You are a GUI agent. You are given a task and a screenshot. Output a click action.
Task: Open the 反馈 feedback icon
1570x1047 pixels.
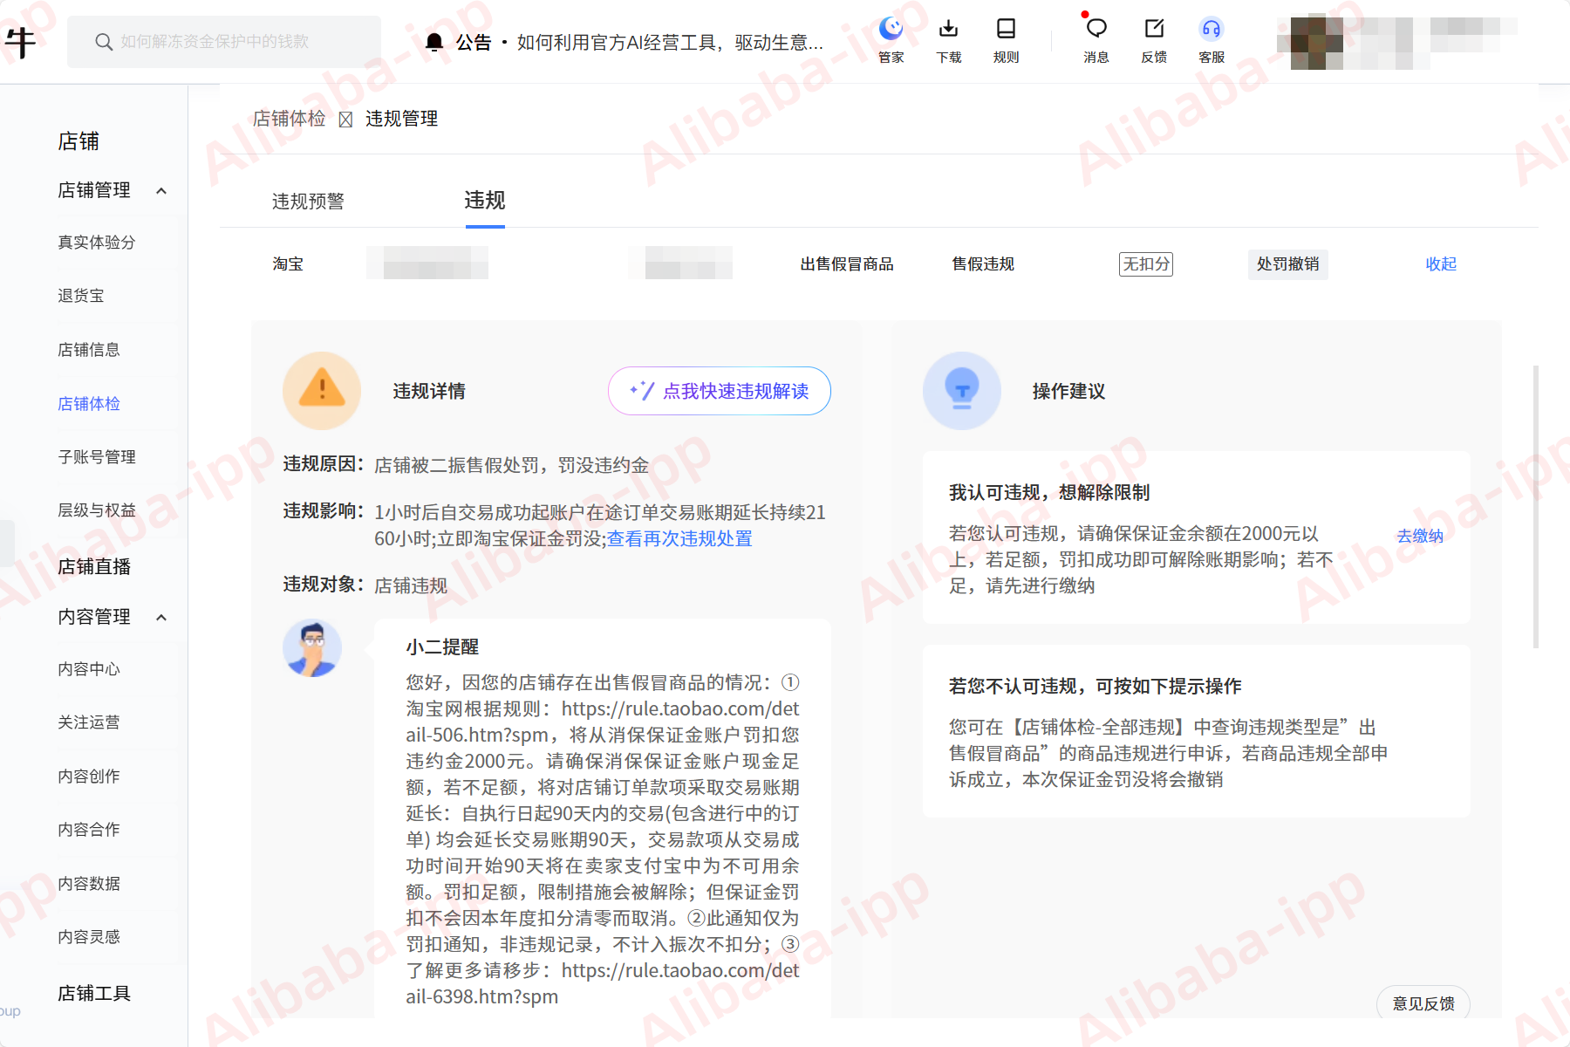[1154, 40]
